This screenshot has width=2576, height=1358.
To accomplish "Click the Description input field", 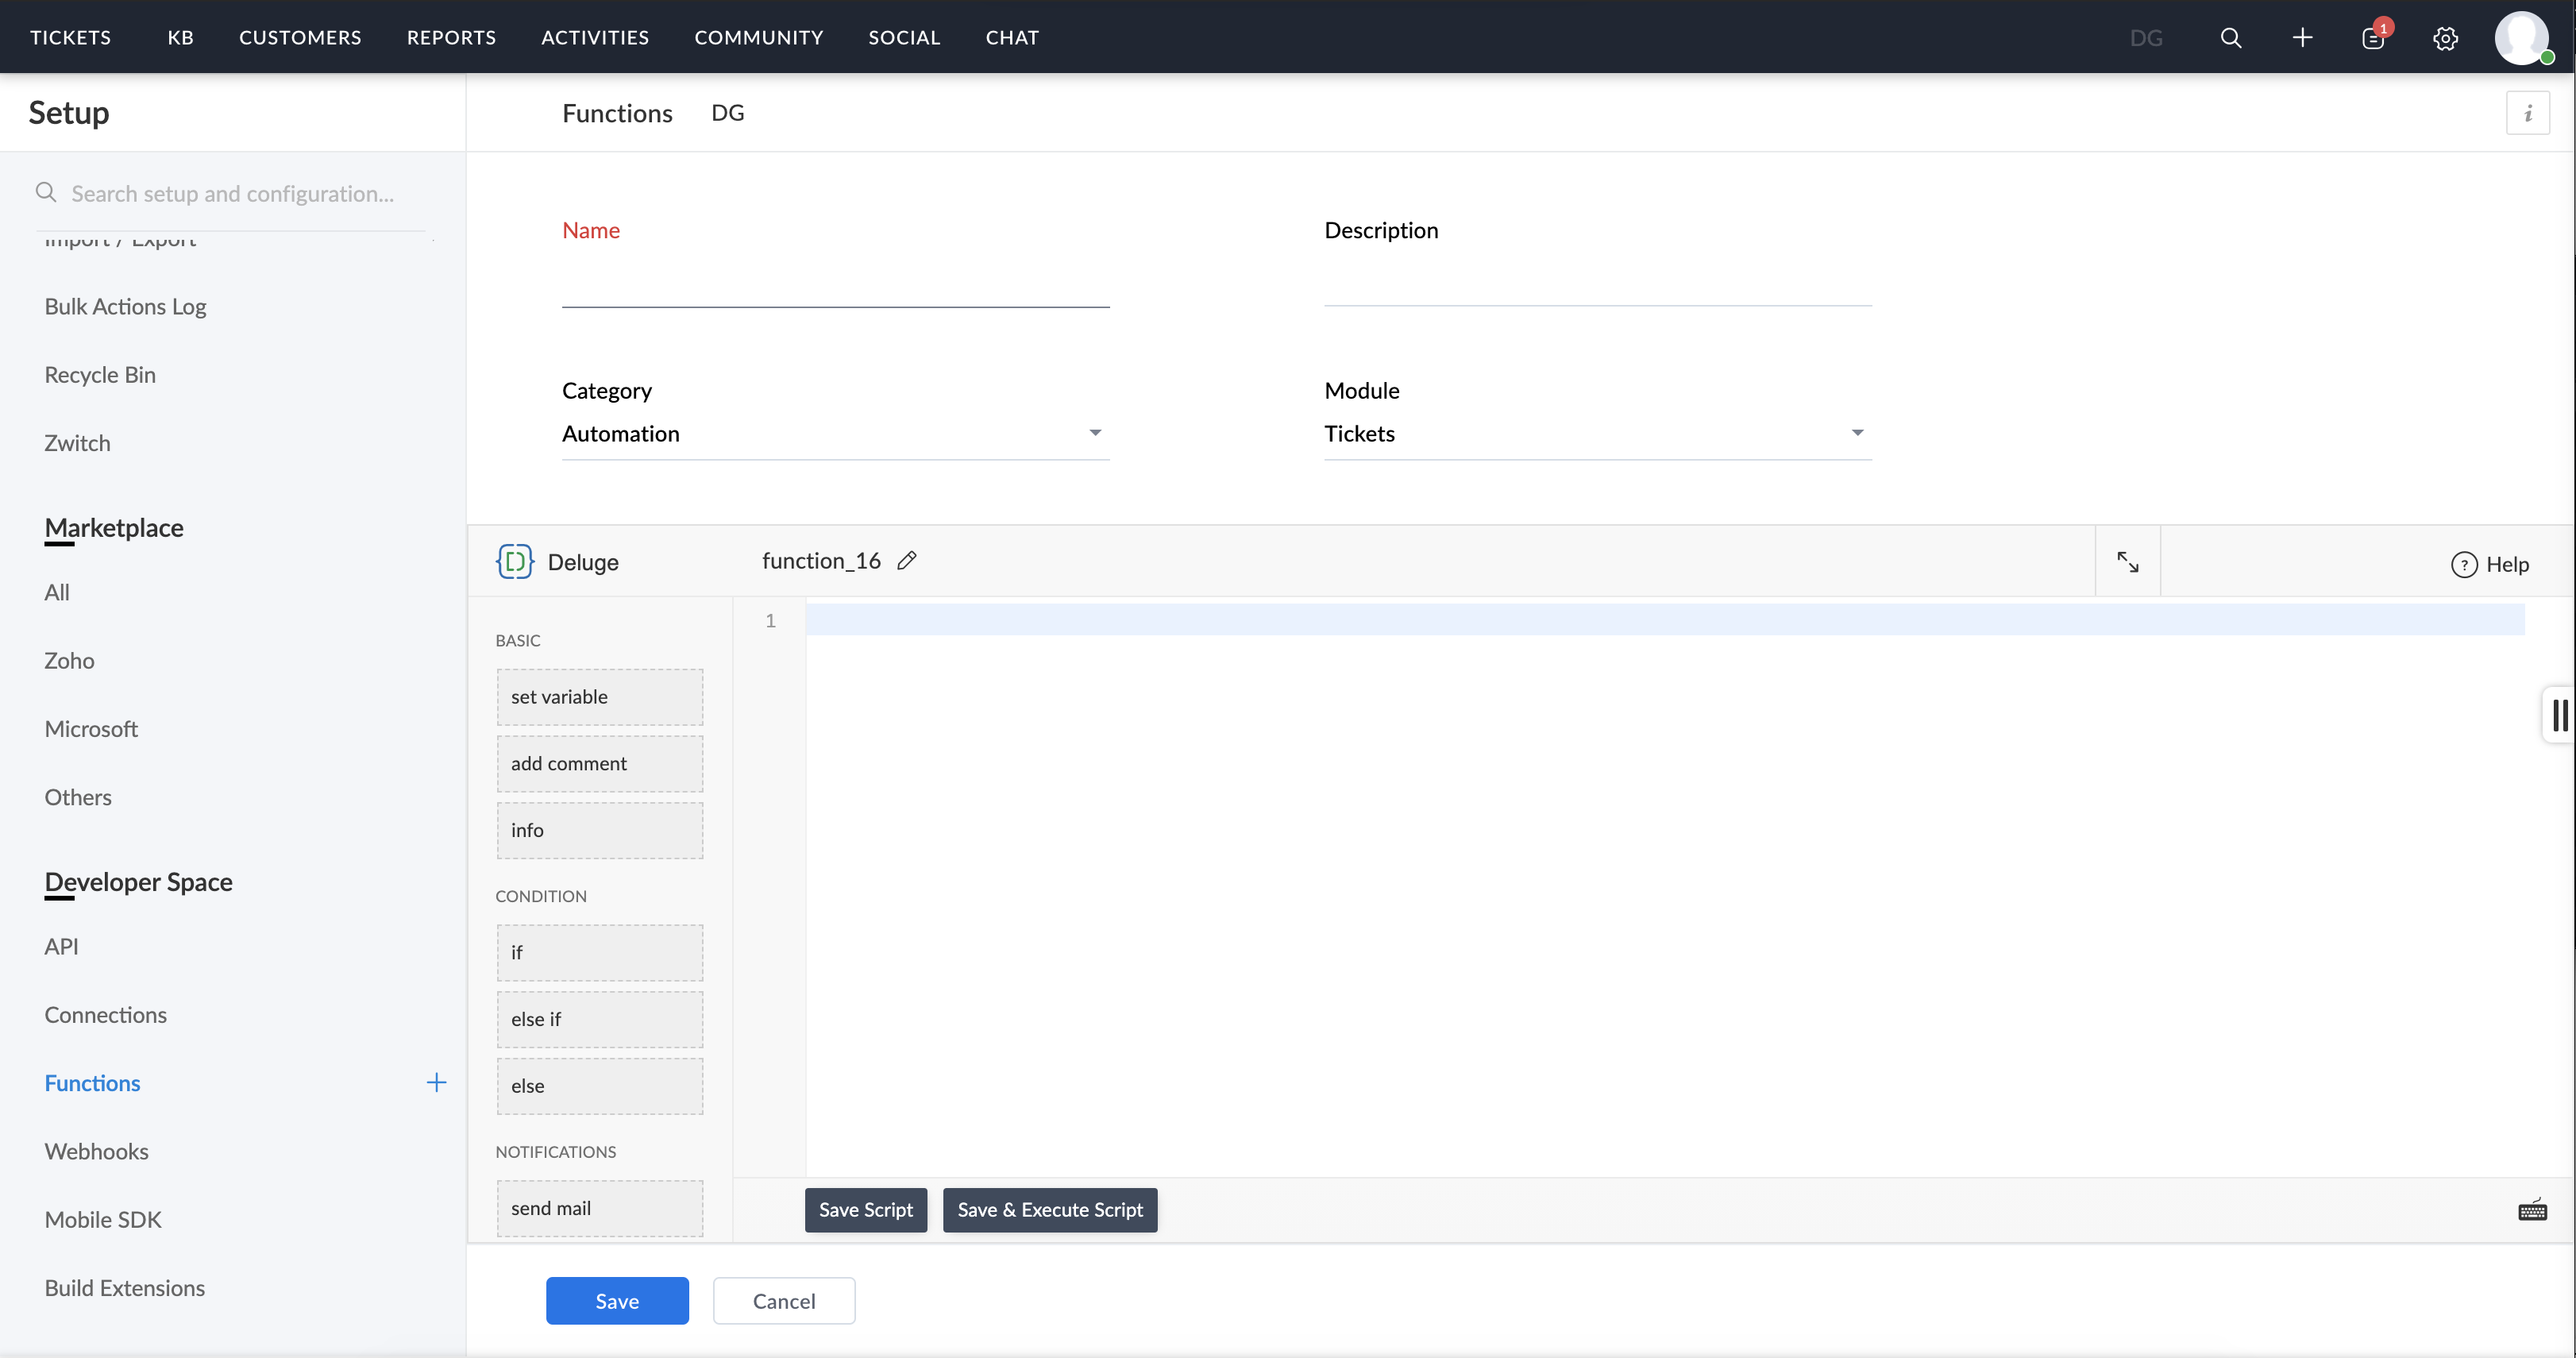I will pyautogui.click(x=1597, y=282).
